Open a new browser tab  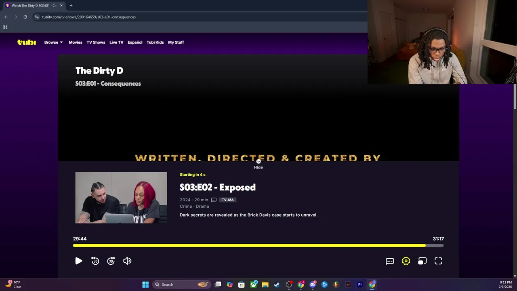click(x=71, y=6)
